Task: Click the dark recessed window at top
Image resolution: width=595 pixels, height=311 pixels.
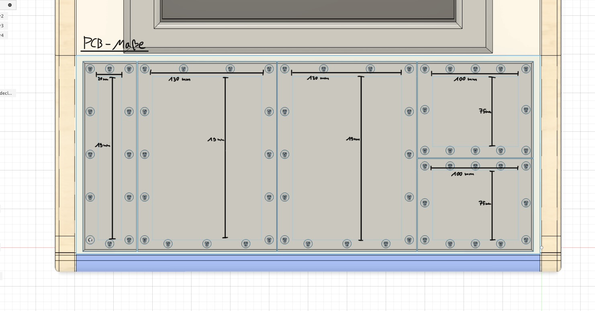Action: pos(308,9)
